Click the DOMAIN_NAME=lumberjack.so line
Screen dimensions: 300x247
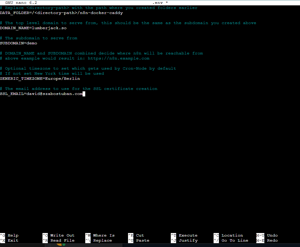(33, 28)
